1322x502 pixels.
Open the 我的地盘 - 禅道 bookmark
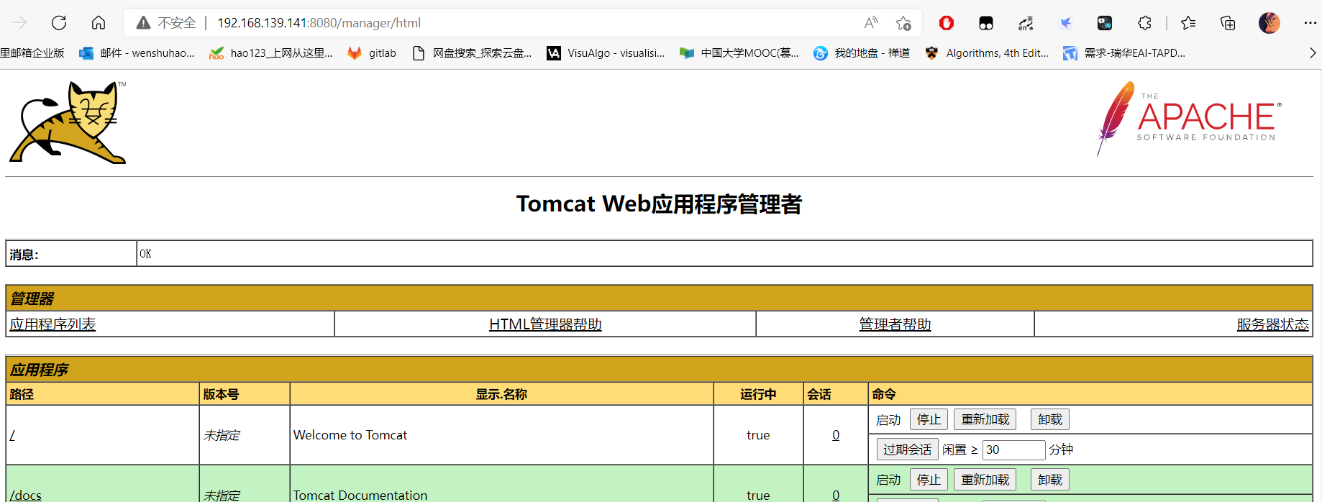(x=862, y=53)
